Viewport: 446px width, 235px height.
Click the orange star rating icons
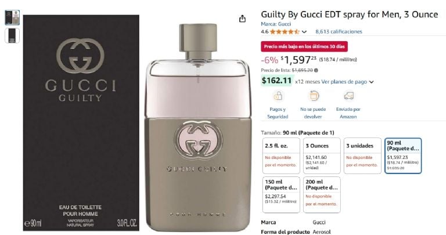285,31
